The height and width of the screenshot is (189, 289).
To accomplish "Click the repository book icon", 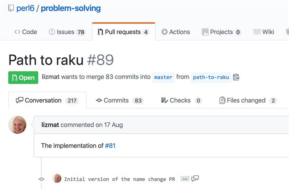I will (x=11, y=8).
